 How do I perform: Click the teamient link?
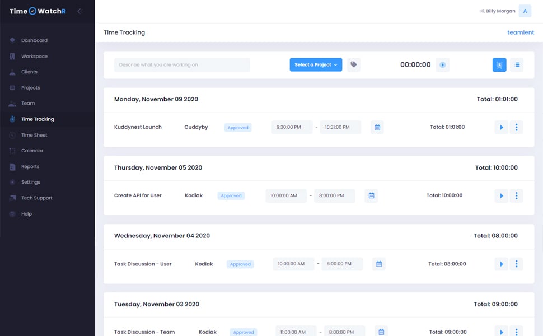pyautogui.click(x=521, y=32)
